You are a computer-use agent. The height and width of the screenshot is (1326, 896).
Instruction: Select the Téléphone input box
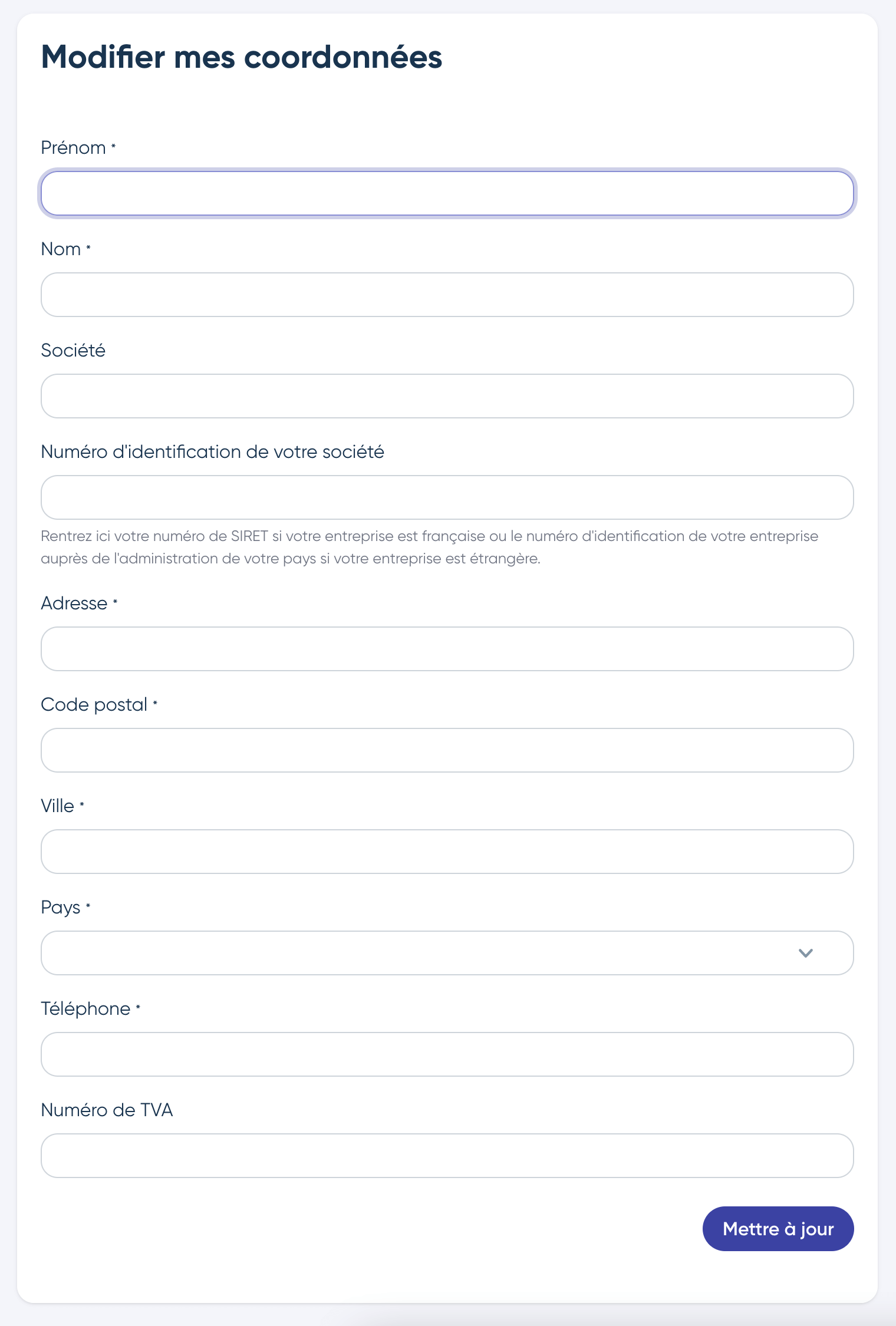(x=447, y=1054)
